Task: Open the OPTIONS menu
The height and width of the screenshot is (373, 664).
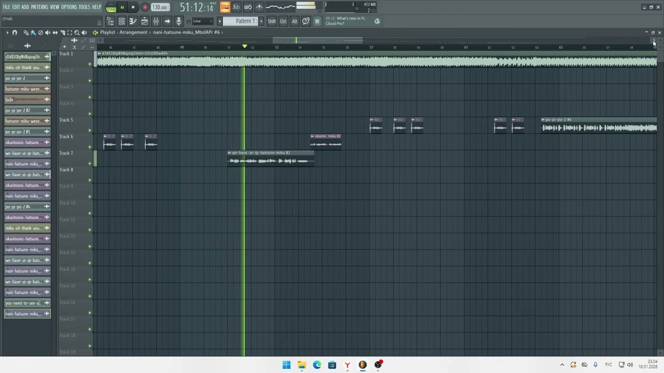Action: point(69,7)
